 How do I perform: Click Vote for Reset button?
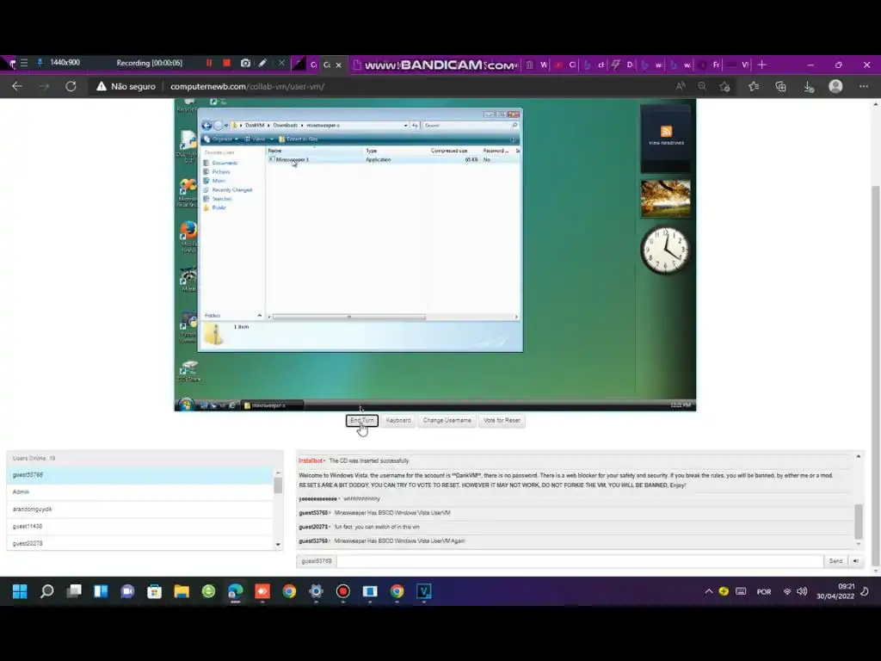(x=502, y=420)
